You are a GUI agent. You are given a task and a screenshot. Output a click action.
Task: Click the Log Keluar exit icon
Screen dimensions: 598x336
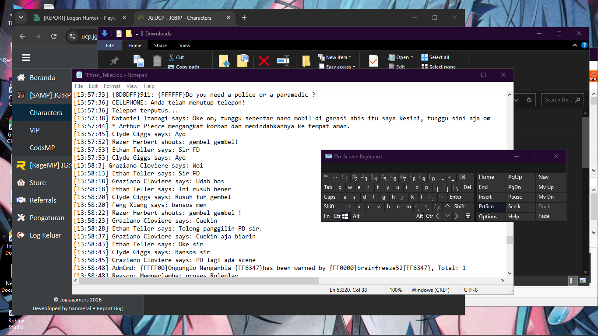(21, 235)
